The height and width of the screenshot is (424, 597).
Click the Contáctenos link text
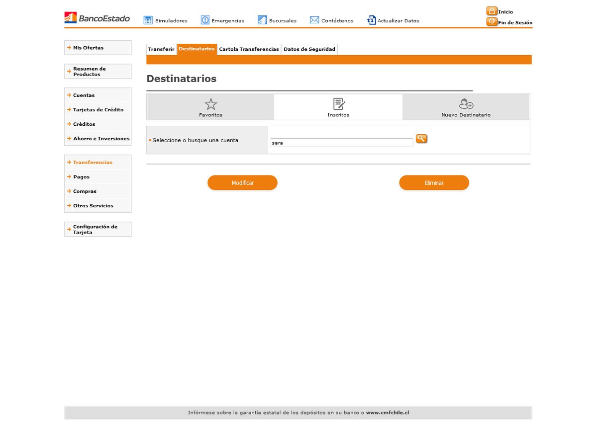337,21
